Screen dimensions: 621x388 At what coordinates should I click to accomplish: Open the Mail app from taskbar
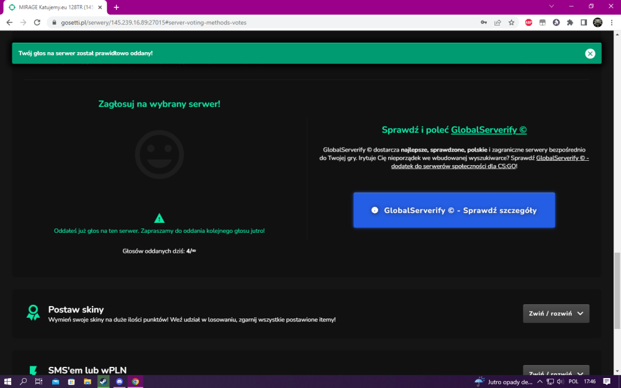pyautogui.click(x=55, y=382)
